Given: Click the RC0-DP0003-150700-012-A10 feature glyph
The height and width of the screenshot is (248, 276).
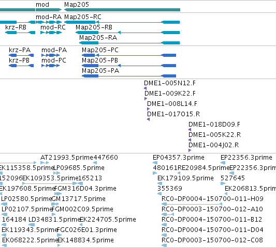Looking at the screenshot, I should (168, 214).
